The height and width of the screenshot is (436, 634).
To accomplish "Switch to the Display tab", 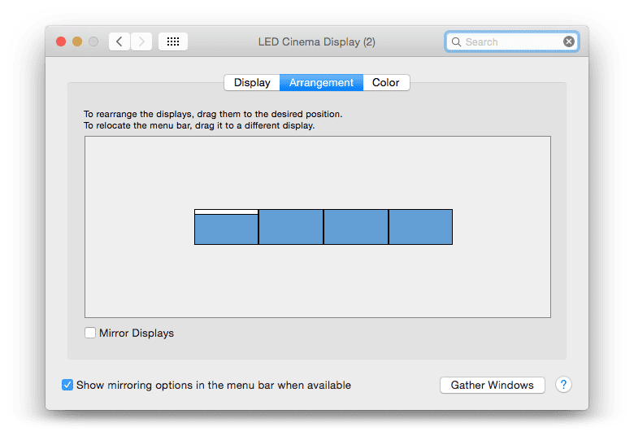I will click(252, 83).
